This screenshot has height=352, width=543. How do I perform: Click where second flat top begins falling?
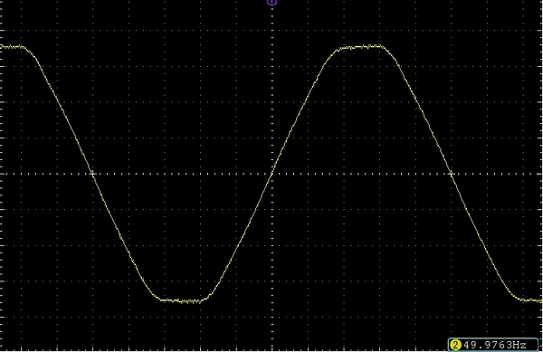click(382, 47)
